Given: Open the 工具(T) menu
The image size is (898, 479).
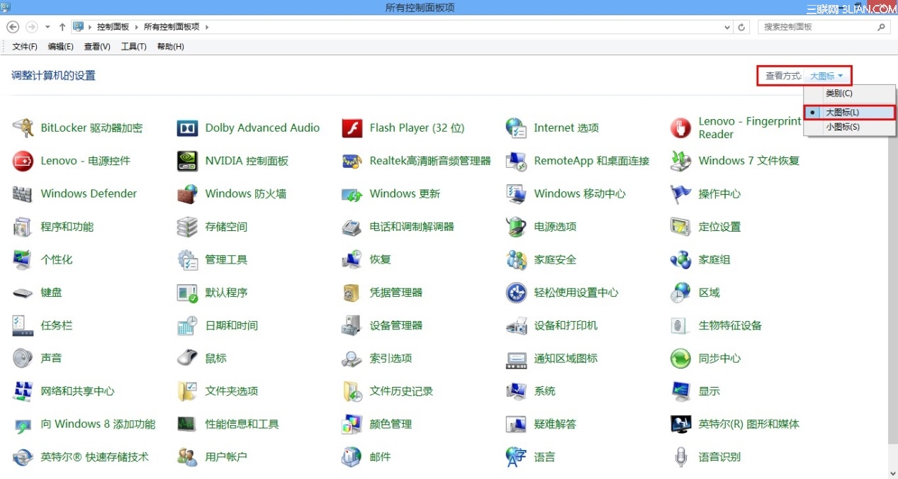Looking at the screenshot, I should pyautogui.click(x=133, y=47).
